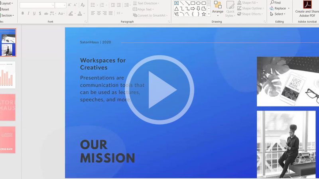Toggle Italic text formatting

click(x=28, y=13)
